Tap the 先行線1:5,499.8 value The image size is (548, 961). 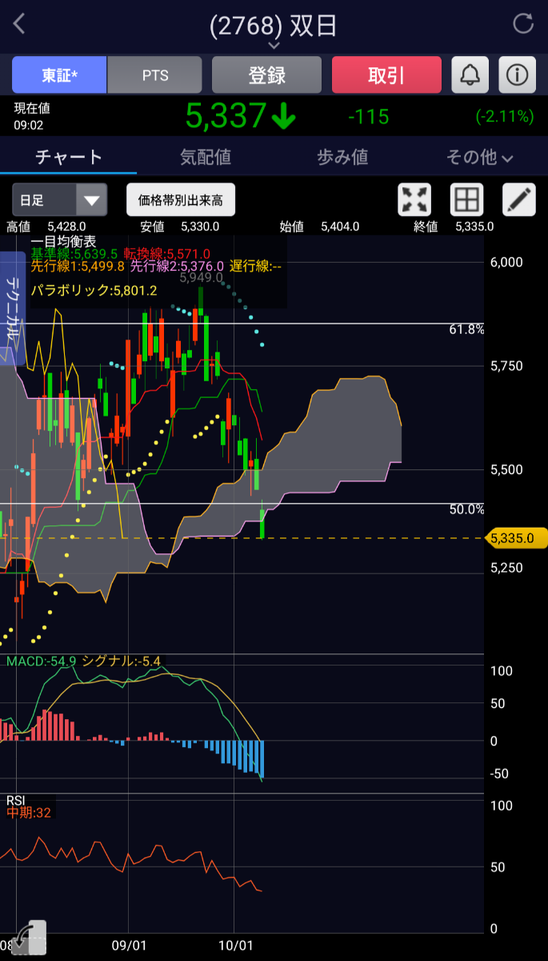pyautogui.click(x=78, y=266)
